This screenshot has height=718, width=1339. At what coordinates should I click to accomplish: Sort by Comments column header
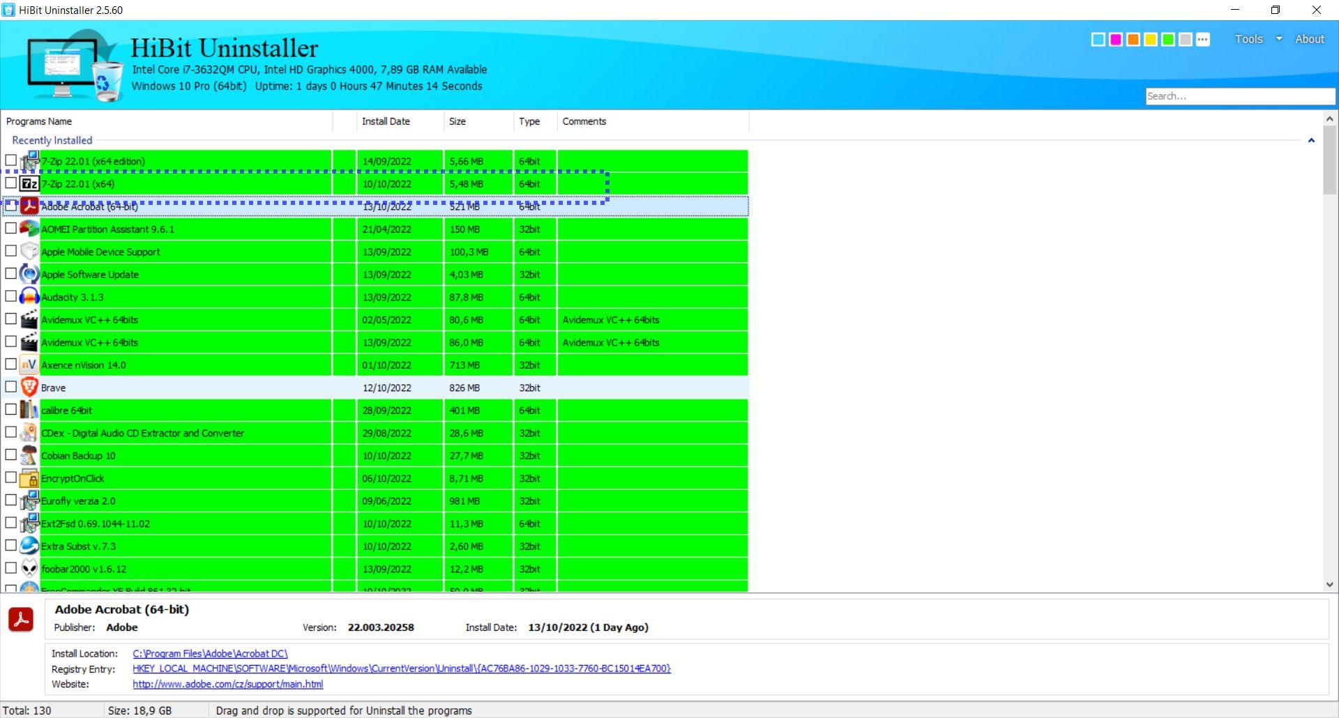[x=653, y=121]
